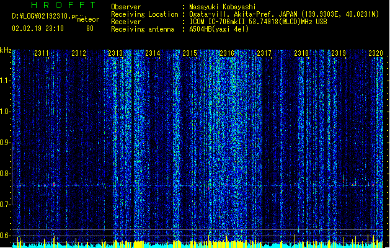Click the observer name Masayuki Kobayashi
390x248 pixels.
(x=223, y=7)
